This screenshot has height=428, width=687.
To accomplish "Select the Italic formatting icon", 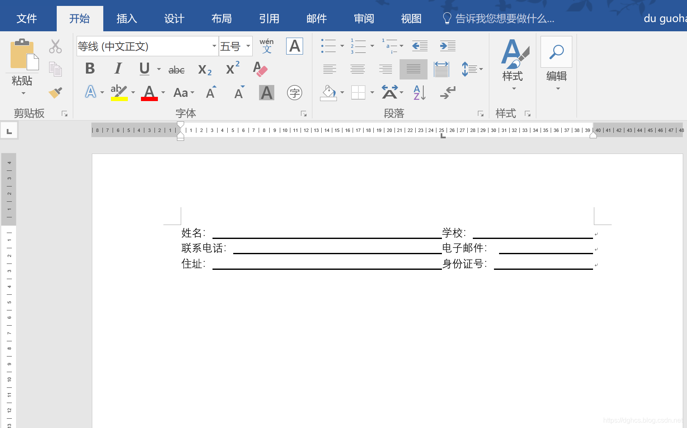I will (117, 69).
